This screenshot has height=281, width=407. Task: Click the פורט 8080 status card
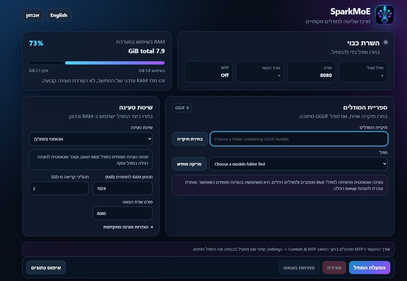pos(312,72)
